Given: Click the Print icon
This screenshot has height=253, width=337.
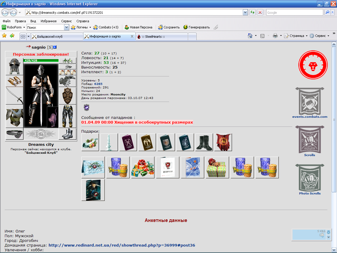Looking at the screenshot, I should click(x=275, y=36).
